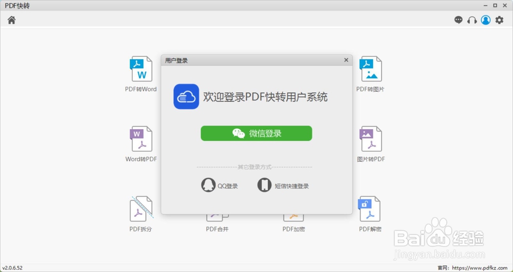Image resolution: width=513 pixels, height=272 pixels.
Task: Click the PDF合并 label
Action: click(217, 229)
